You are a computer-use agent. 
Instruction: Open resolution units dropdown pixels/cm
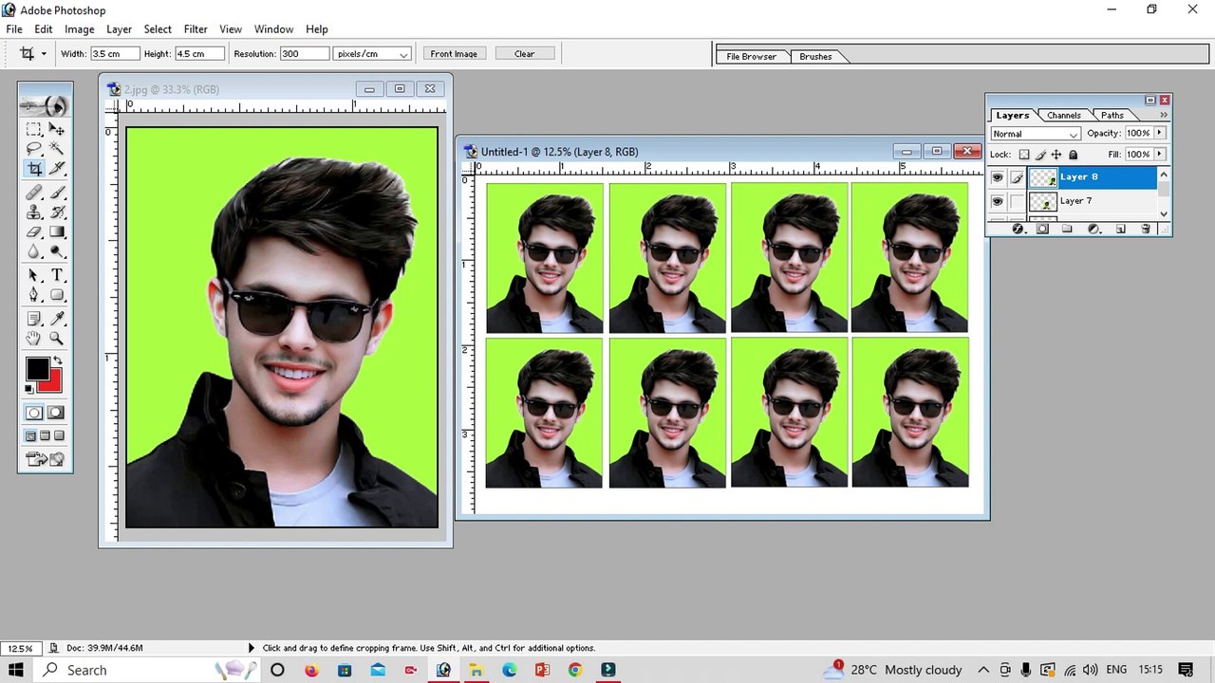(372, 54)
